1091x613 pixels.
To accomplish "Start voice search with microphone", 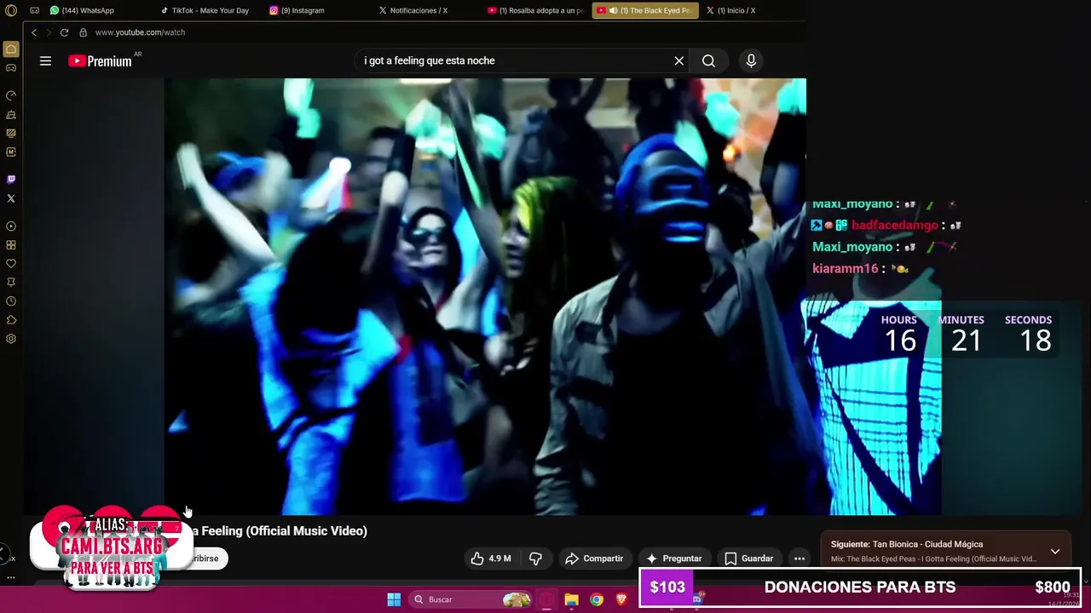I will pyautogui.click(x=751, y=60).
